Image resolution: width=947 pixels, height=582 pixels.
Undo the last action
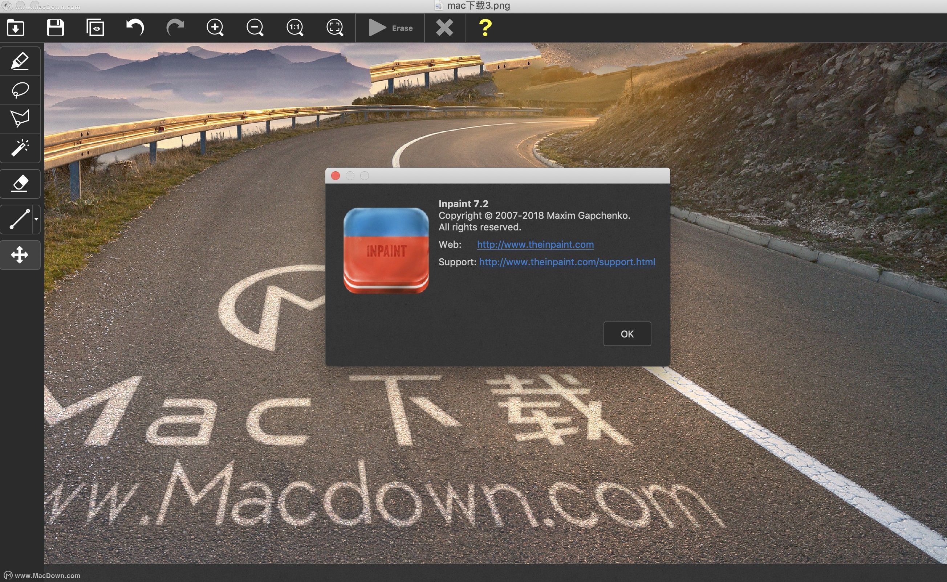pyautogui.click(x=135, y=28)
